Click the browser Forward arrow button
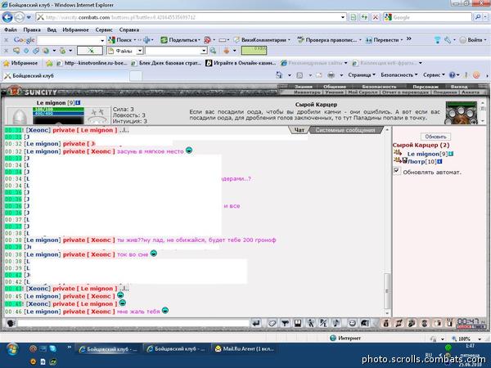Viewport: 491px width, 368px height. (x=19, y=17)
